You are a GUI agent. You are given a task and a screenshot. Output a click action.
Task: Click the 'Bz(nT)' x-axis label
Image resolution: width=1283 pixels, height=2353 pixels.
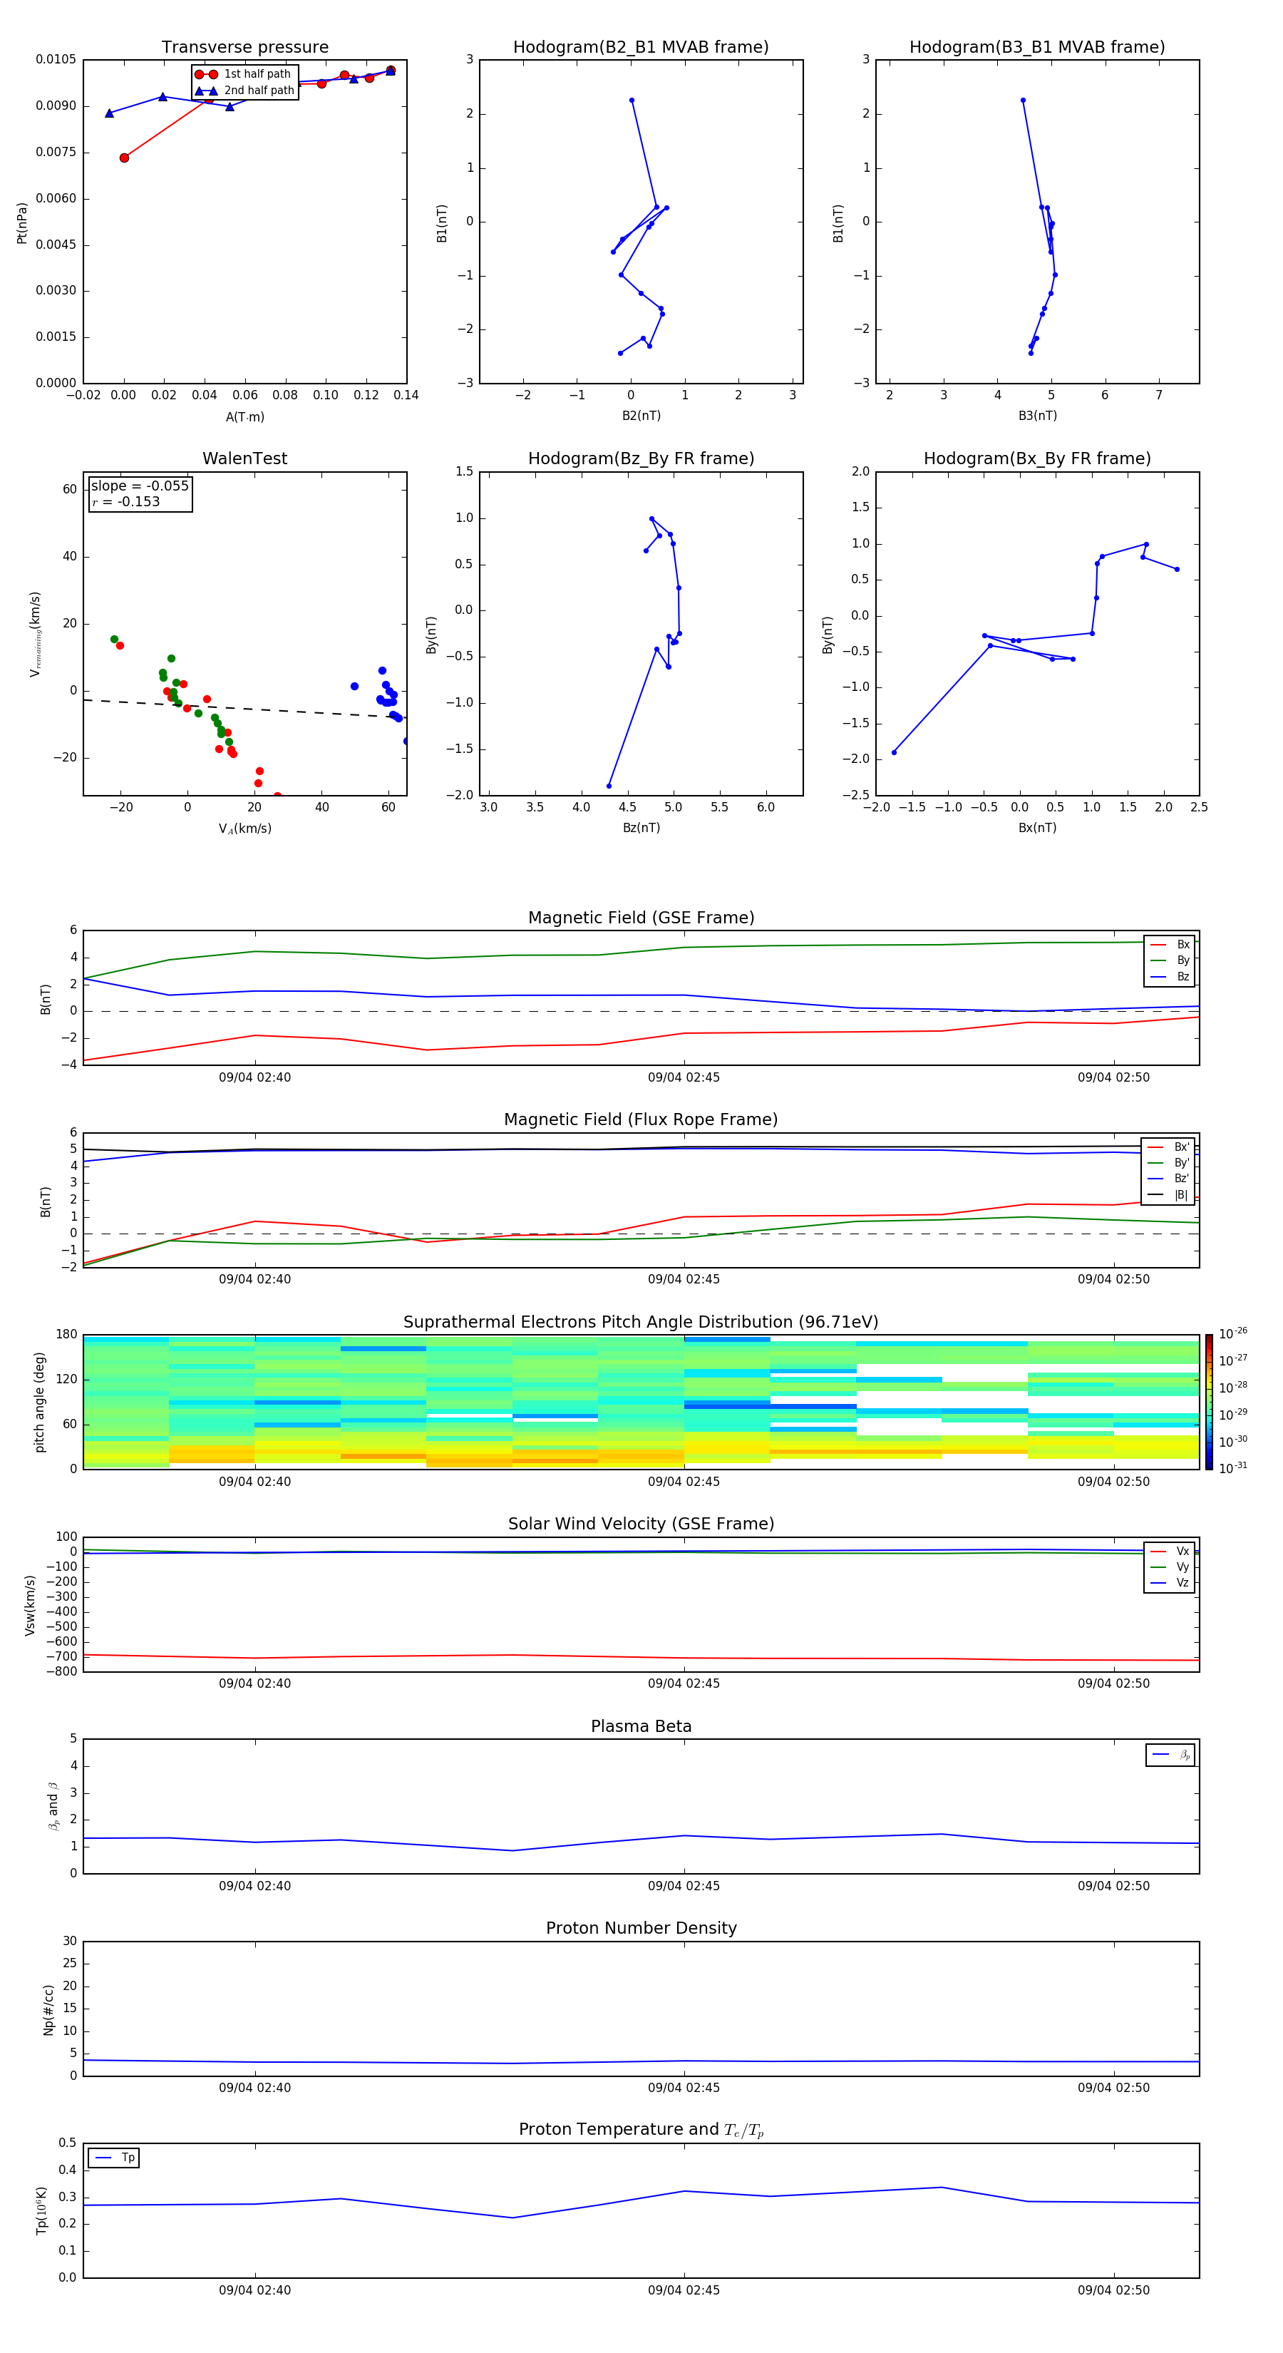(641, 828)
